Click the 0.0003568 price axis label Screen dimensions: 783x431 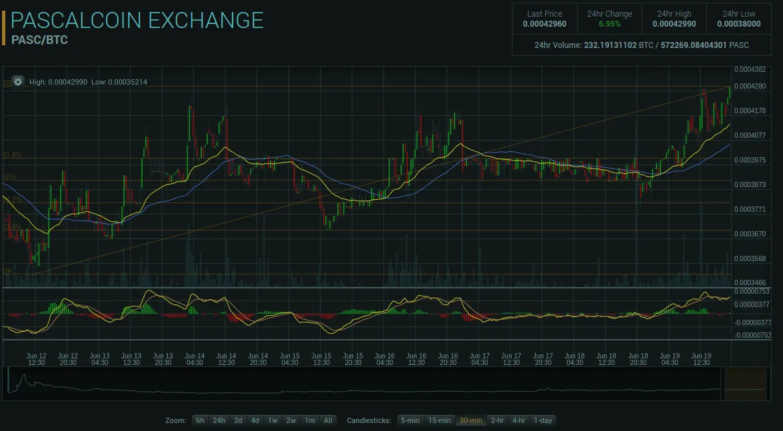click(x=750, y=258)
